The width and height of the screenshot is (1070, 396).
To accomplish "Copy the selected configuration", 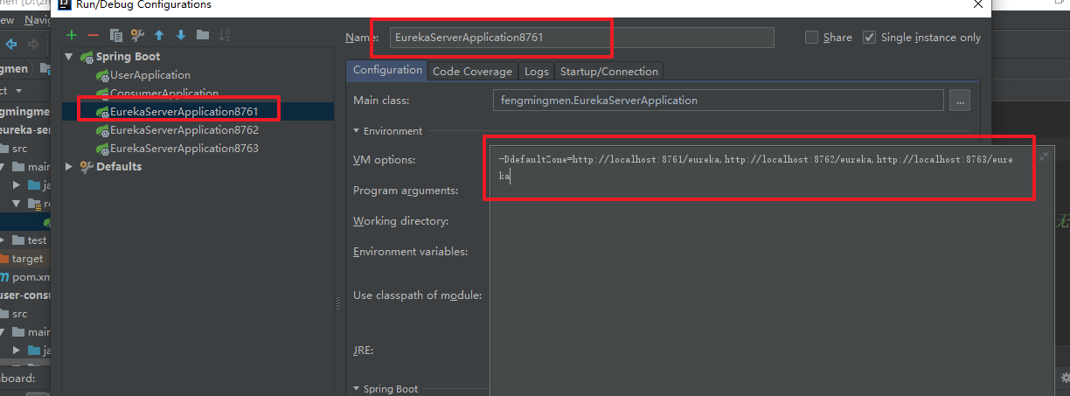I will pyautogui.click(x=115, y=35).
